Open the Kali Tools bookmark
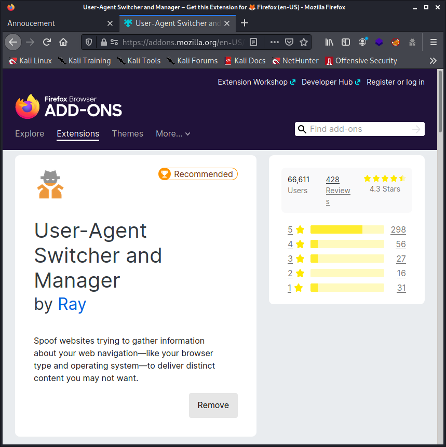This screenshot has height=447, width=446. point(139,61)
